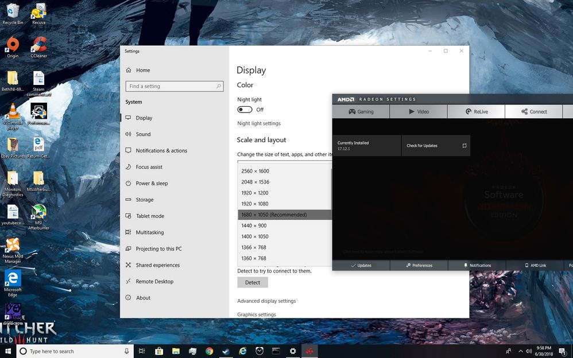Select the Return-Get PDF file icon
The width and height of the screenshot is (573, 358).
[38, 148]
